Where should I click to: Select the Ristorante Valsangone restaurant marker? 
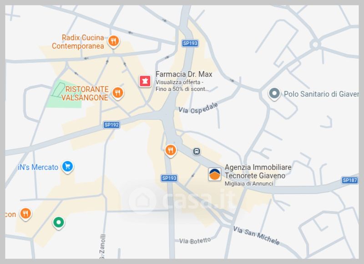point(118,94)
